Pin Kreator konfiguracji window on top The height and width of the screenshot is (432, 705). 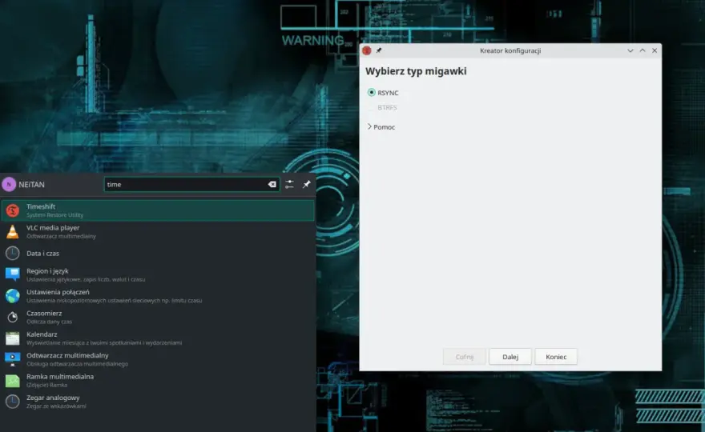[379, 50]
